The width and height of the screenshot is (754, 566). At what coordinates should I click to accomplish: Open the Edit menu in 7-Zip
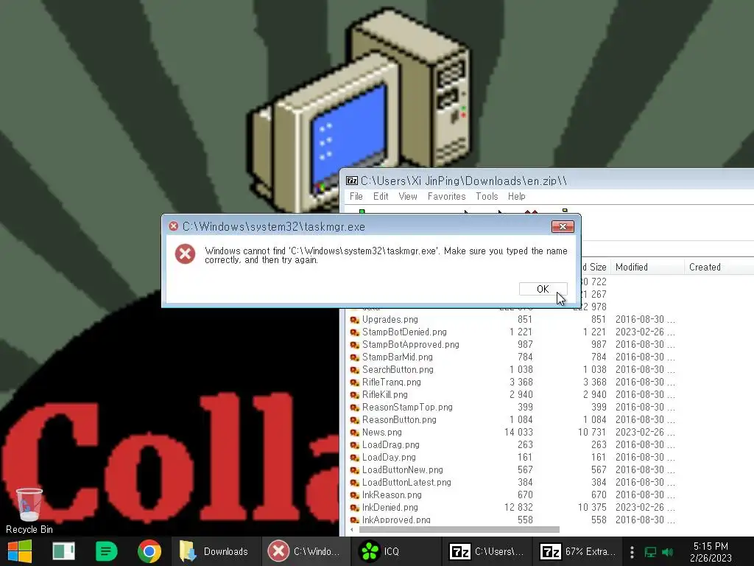(381, 196)
